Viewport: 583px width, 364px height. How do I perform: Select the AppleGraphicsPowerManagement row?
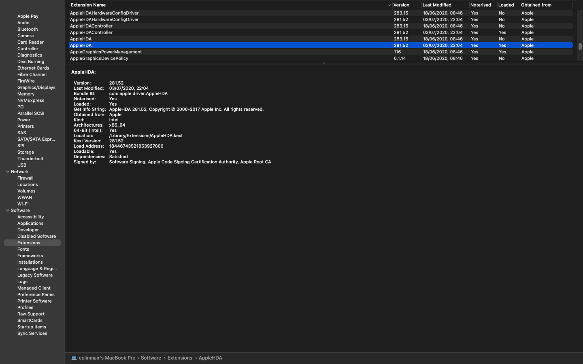321,52
